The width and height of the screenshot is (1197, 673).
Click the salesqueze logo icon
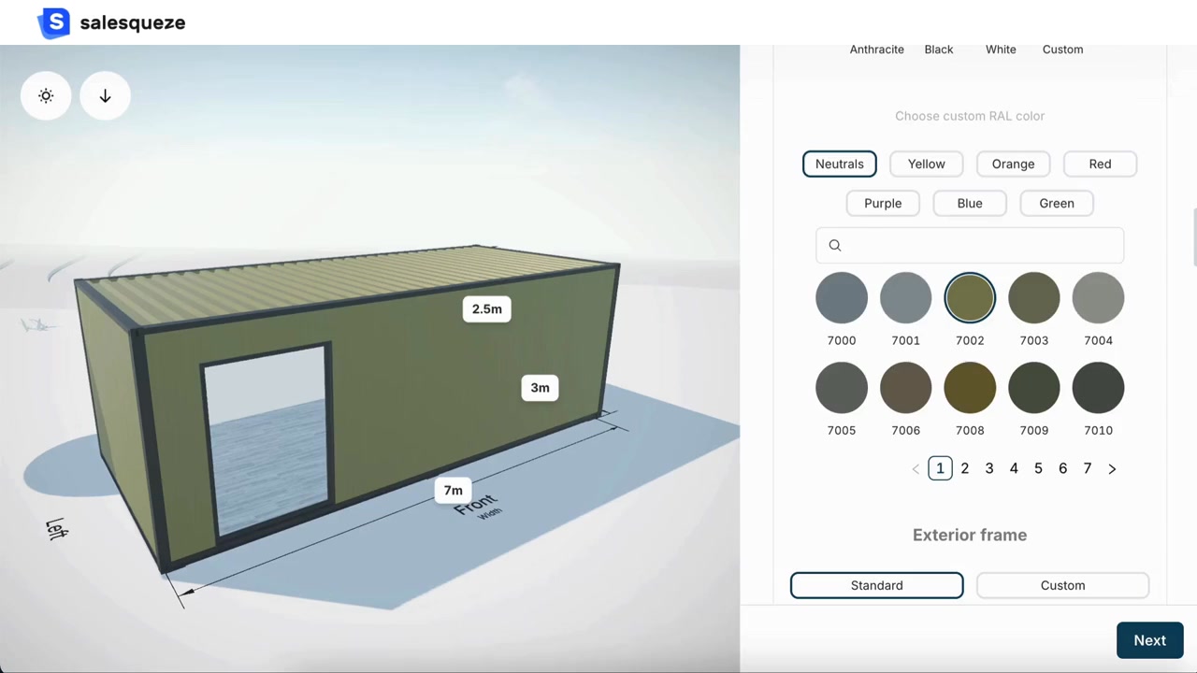pyautogui.click(x=54, y=22)
